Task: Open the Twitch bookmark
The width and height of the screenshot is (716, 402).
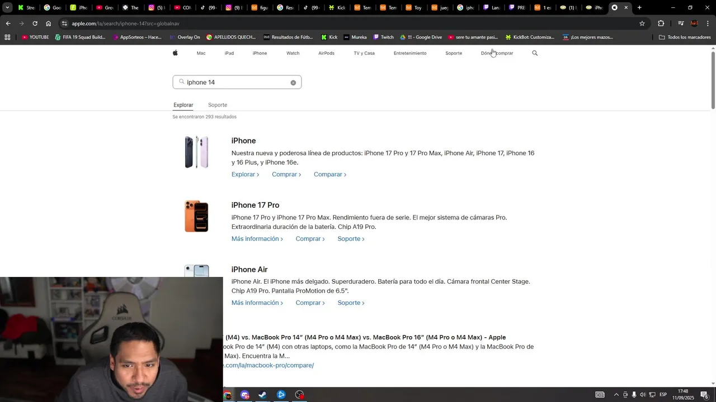Action: point(383,37)
